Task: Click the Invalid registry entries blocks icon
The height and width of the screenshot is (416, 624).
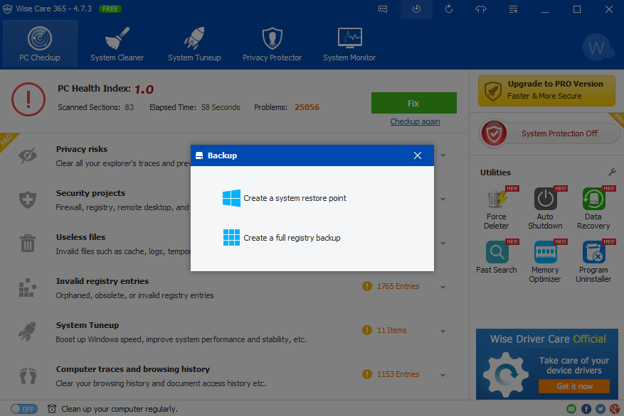Action: (28, 288)
